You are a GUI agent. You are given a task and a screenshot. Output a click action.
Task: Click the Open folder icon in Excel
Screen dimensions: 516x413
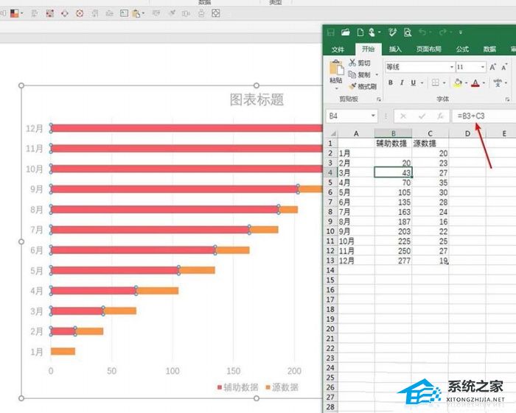(x=346, y=32)
